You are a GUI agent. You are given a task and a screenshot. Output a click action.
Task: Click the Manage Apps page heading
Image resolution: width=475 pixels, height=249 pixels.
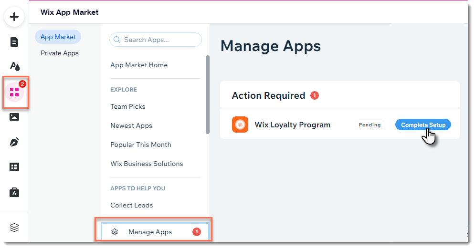coord(271,46)
